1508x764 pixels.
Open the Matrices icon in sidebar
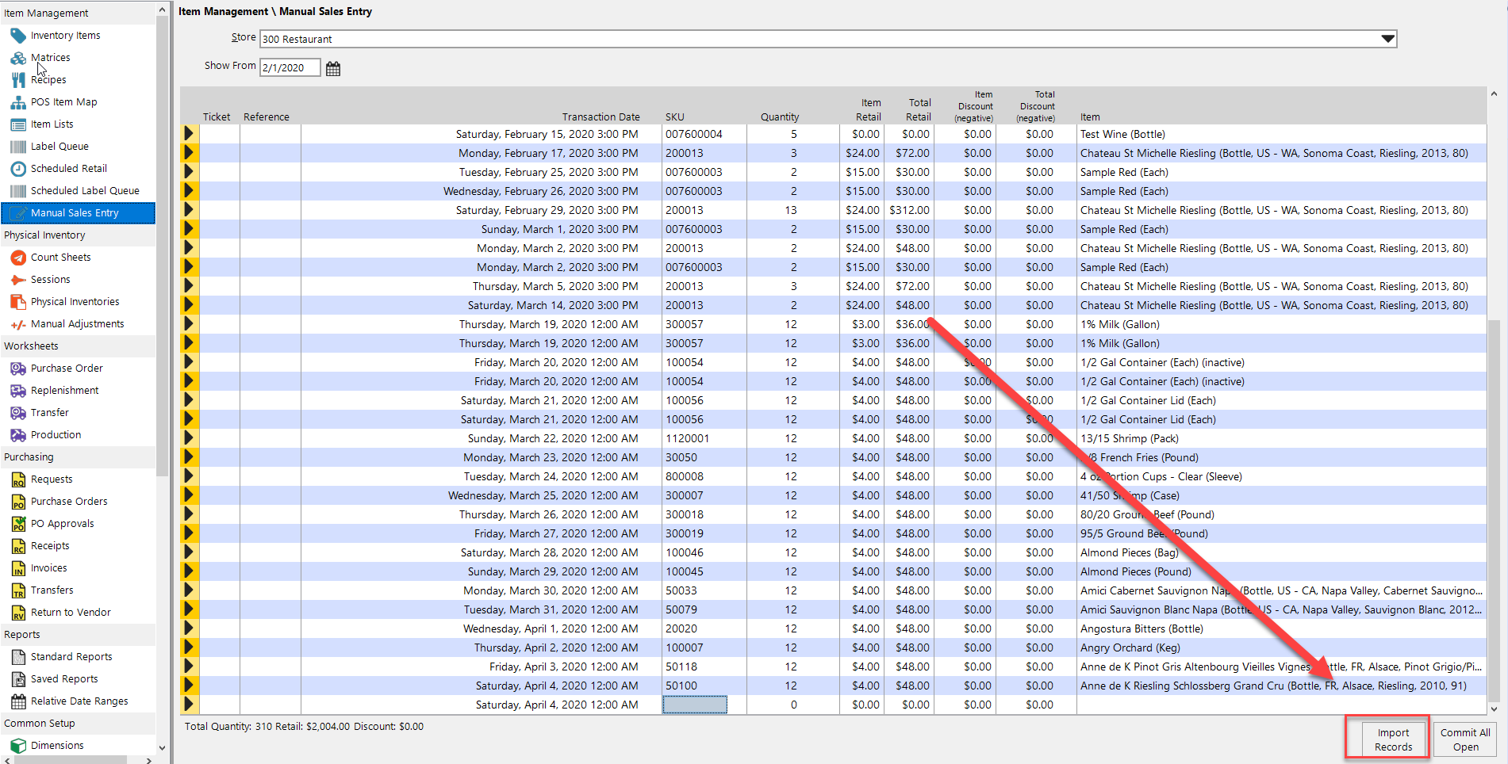coord(18,58)
